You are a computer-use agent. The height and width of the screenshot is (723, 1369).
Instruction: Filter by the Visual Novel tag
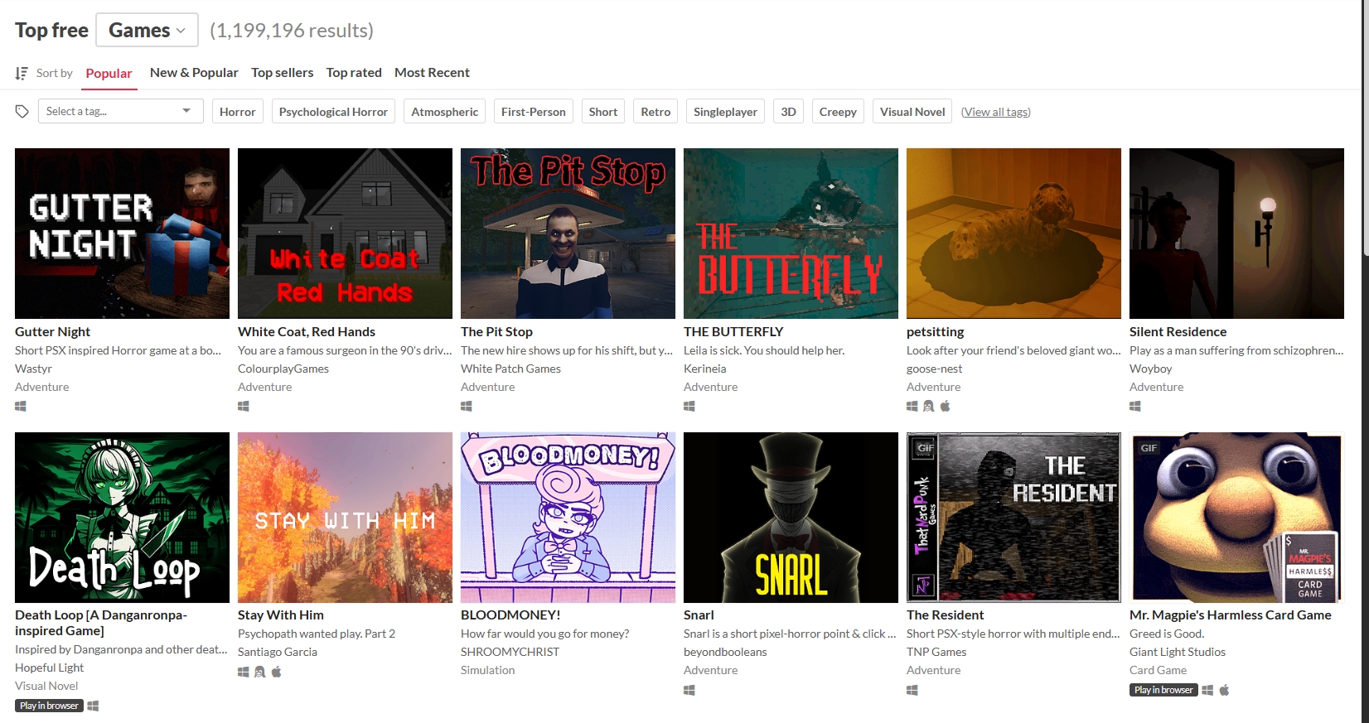point(912,112)
